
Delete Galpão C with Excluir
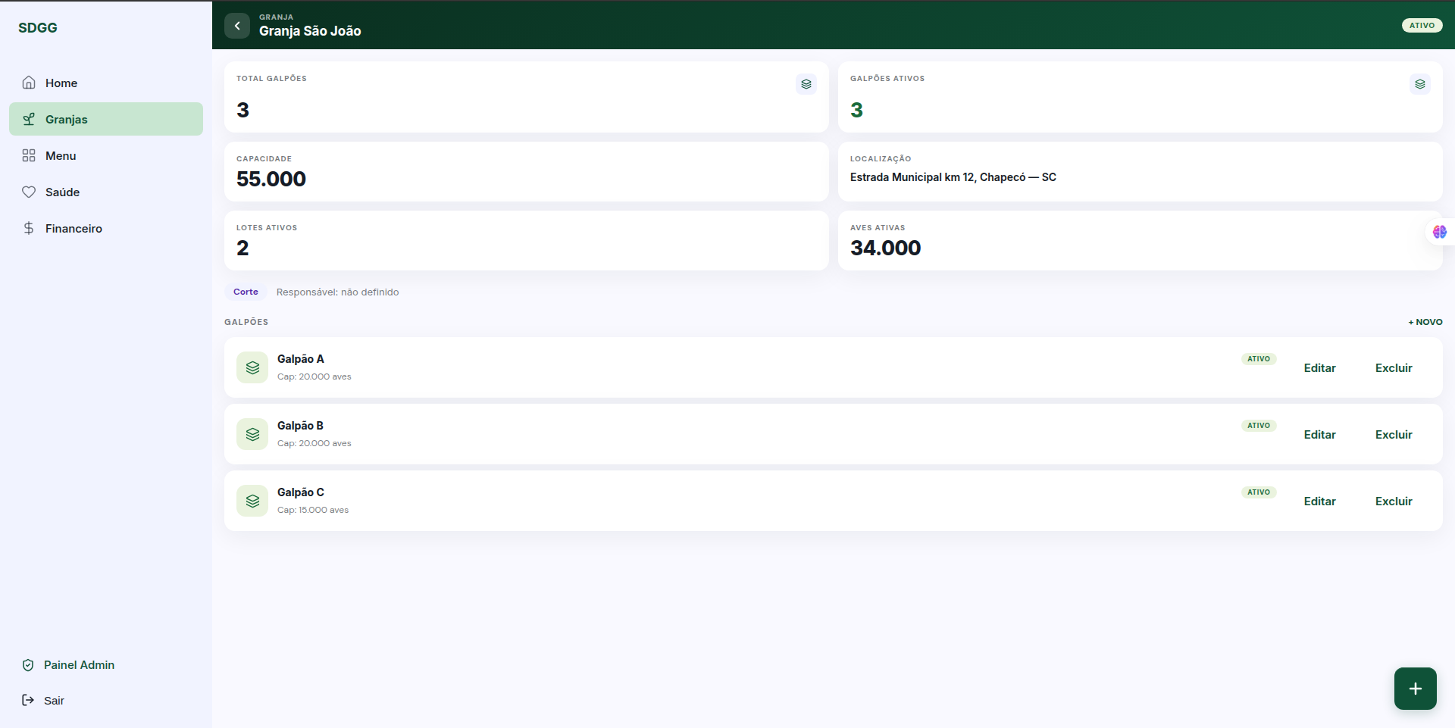click(x=1394, y=501)
